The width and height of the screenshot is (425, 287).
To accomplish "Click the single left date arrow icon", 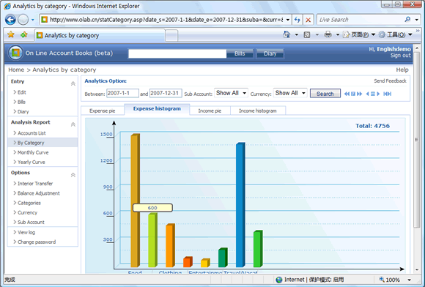I will click(x=368, y=94).
